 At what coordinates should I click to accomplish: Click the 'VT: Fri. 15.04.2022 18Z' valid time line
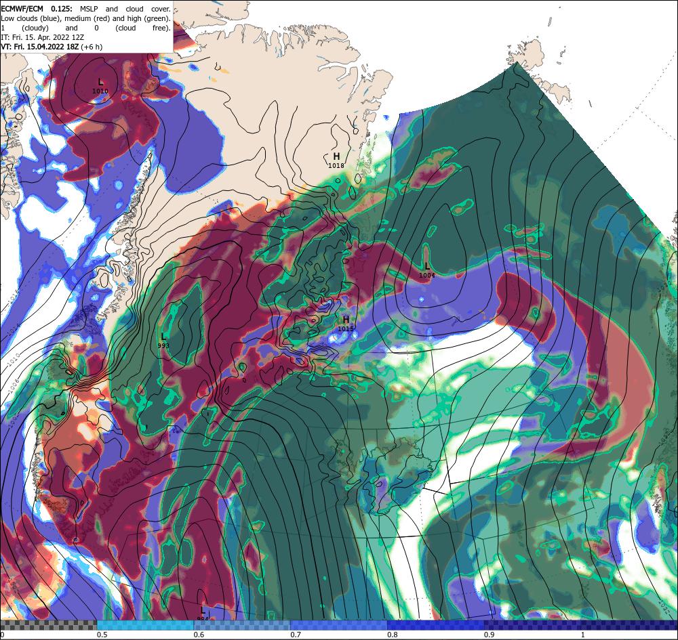pos(40,47)
